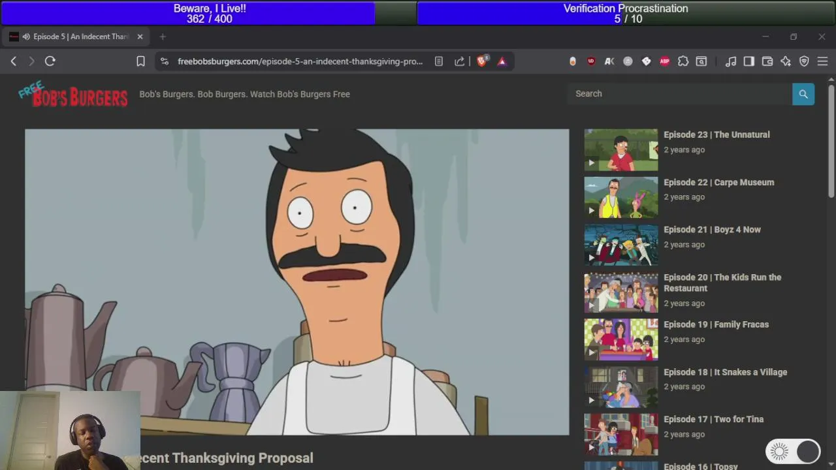Viewport: 836px width, 470px height.
Task: Open the uBlock Origin extension
Action: click(591, 61)
